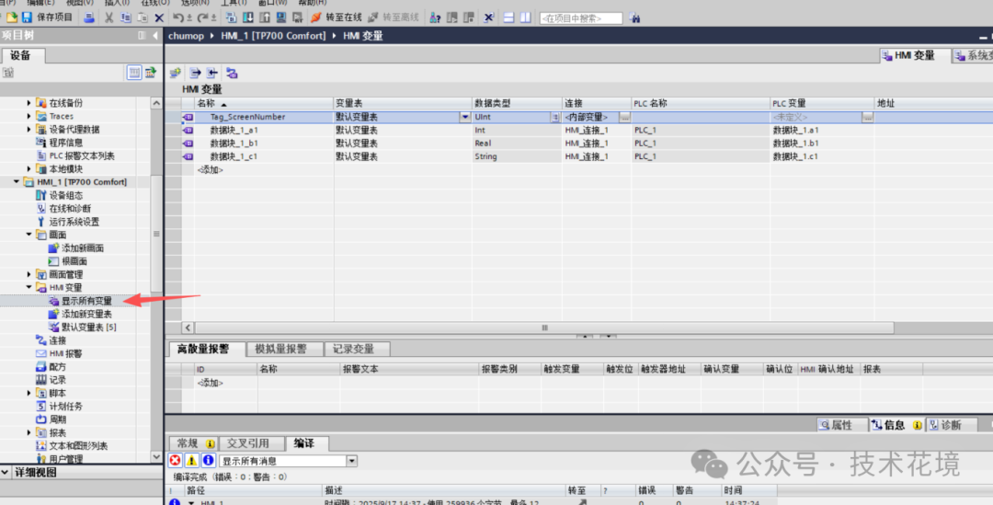Viewport: 993px width, 505px height.
Task: Open the 交叉引用 tab
Action: coord(248,443)
